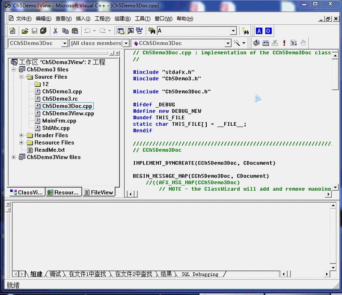This screenshot has height=295, width=342.
Task: Open the 窗口(W) menu
Action: pos(164,19)
